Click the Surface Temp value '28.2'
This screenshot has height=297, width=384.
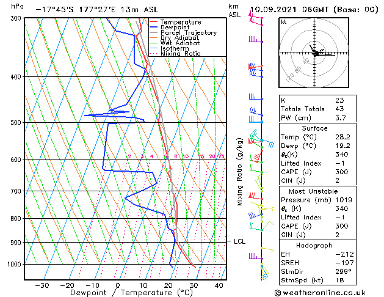(x=342, y=137)
